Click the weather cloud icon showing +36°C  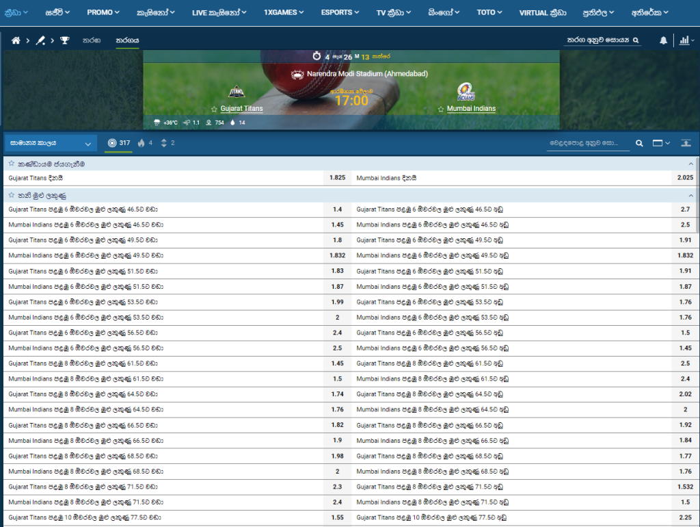click(157, 123)
